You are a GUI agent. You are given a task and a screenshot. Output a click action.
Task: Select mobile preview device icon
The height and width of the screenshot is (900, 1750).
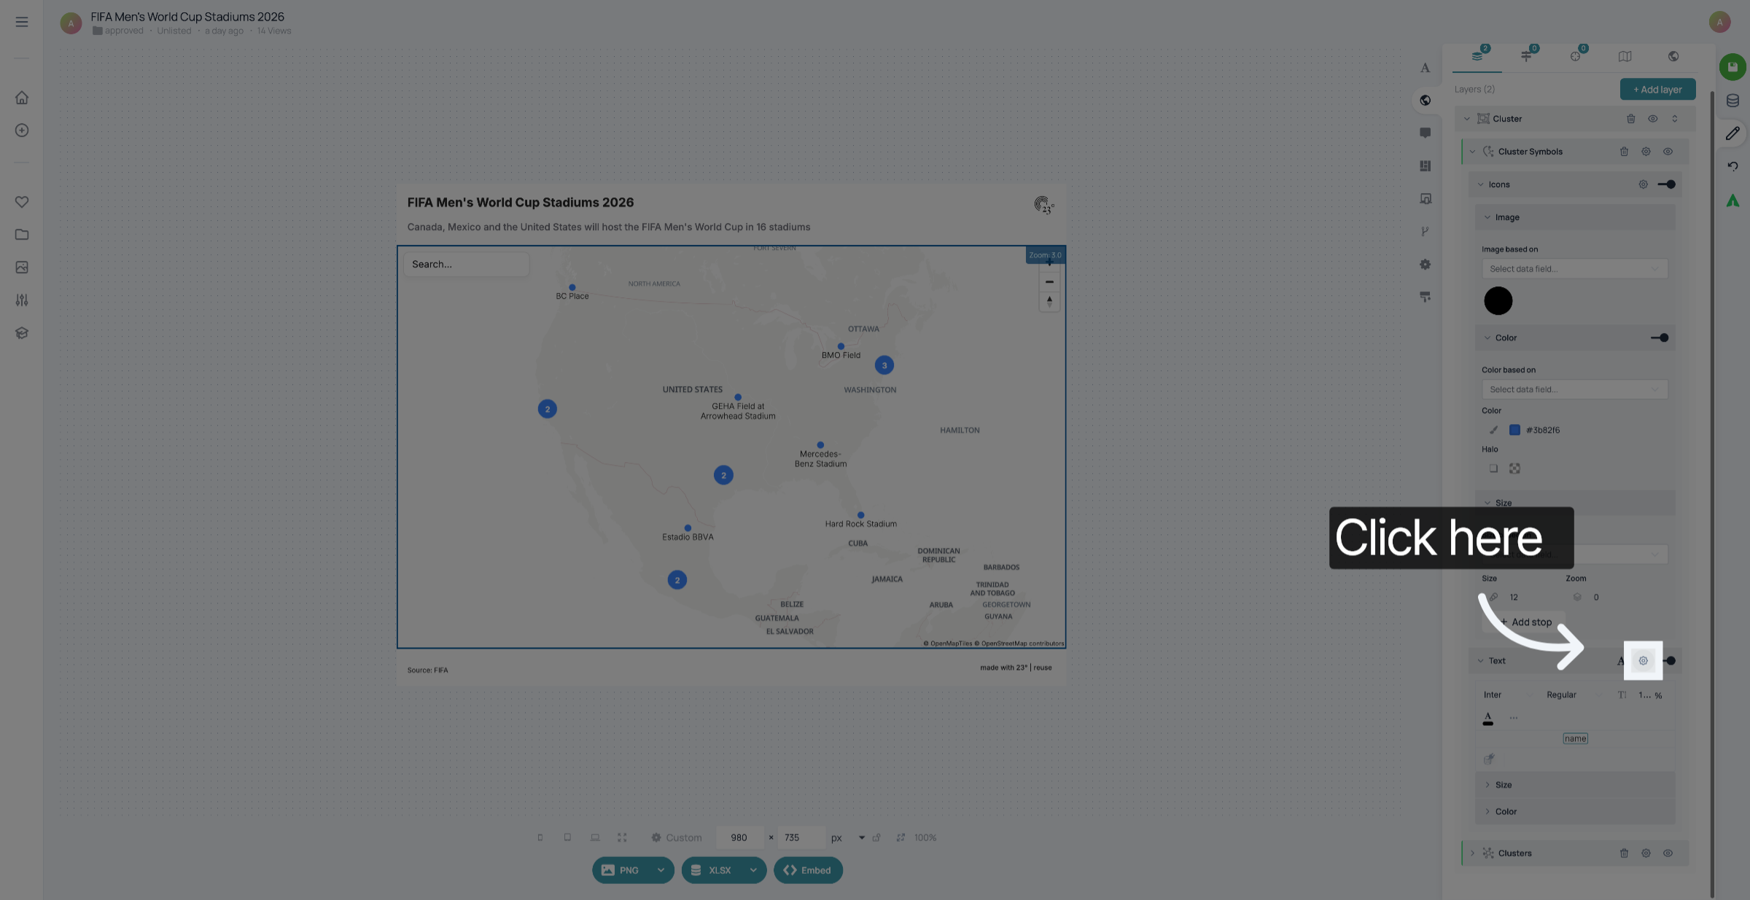point(540,838)
